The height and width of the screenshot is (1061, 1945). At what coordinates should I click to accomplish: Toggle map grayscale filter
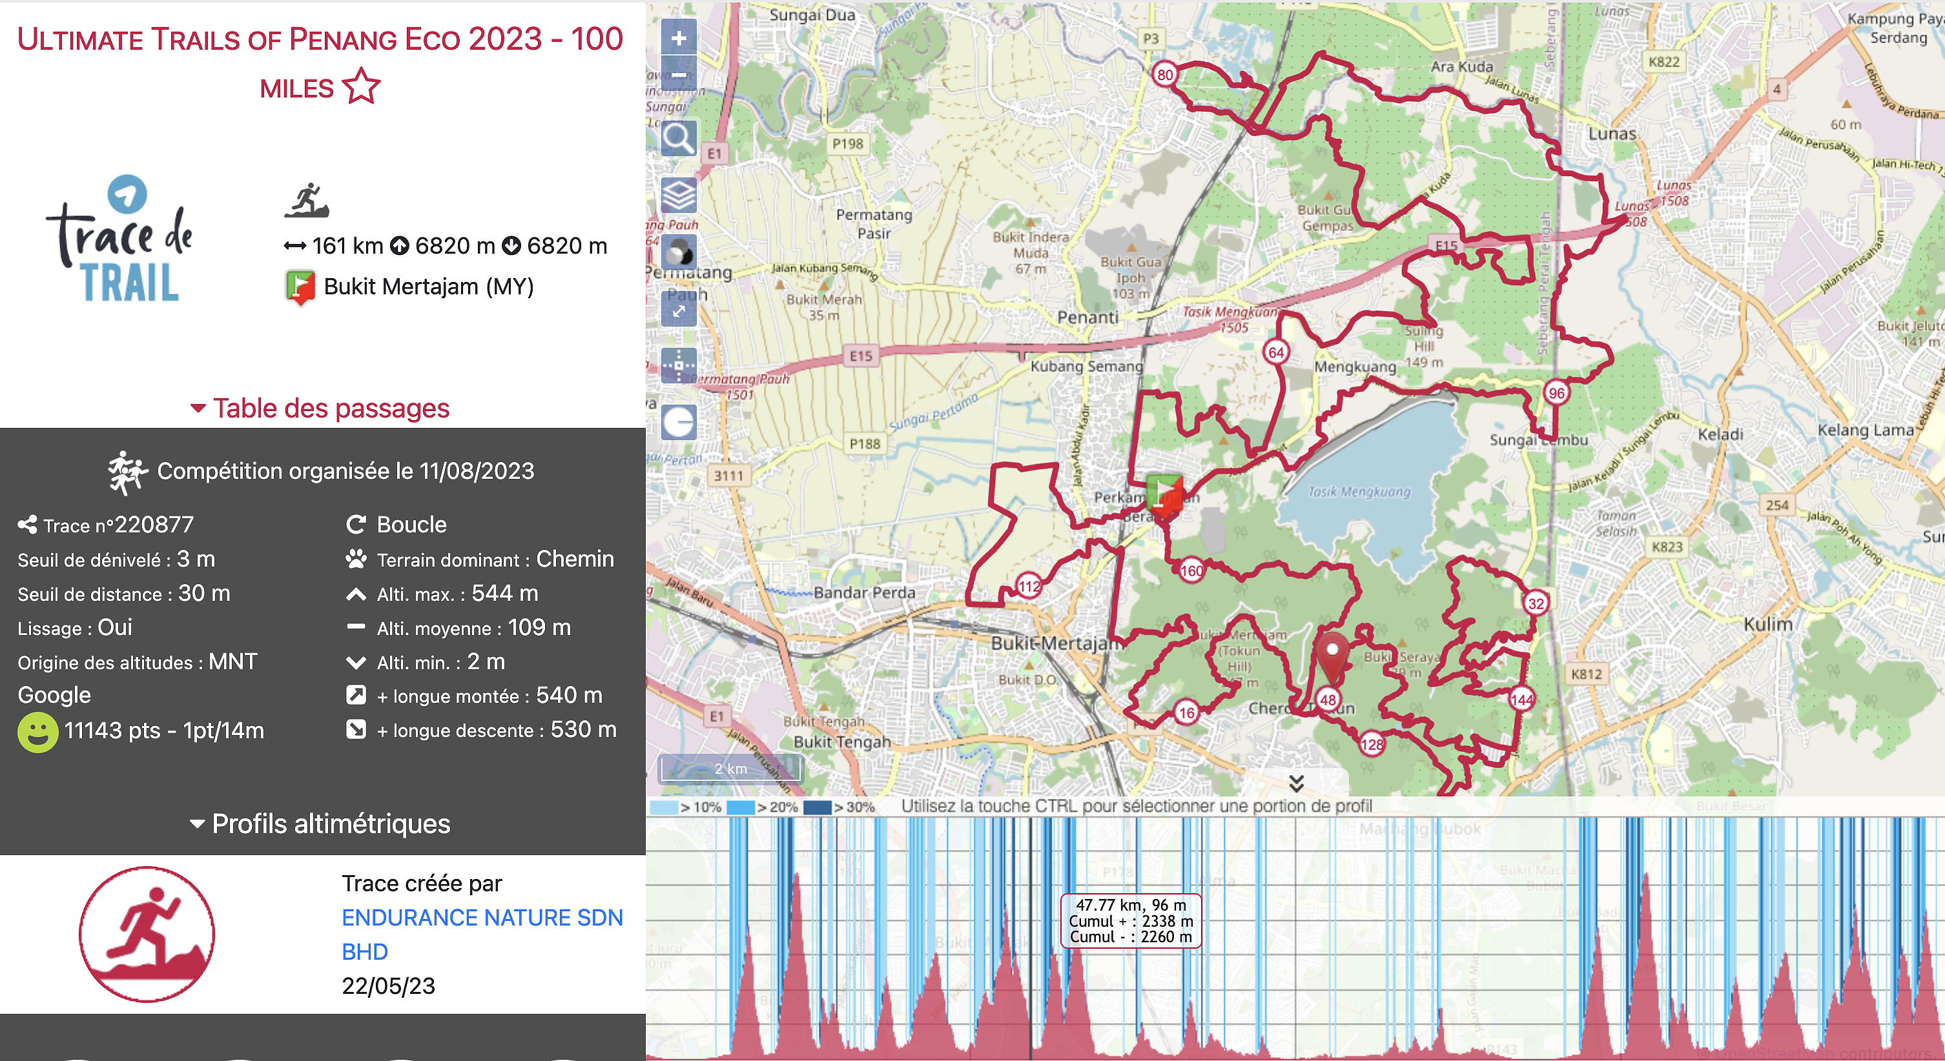tap(678, 253)
